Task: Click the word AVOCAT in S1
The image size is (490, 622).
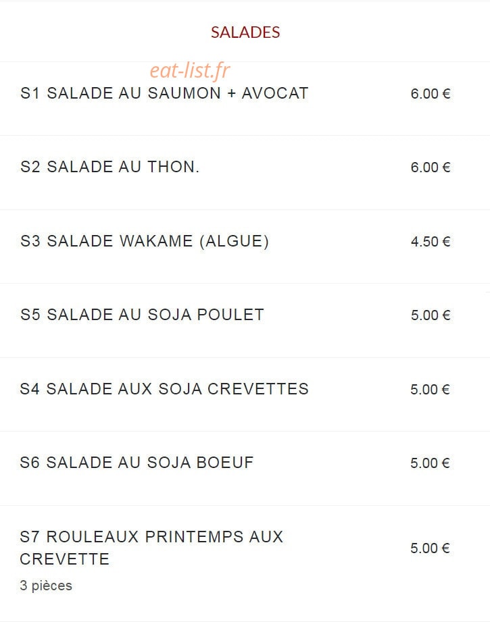Action: [x=275, y=93]
